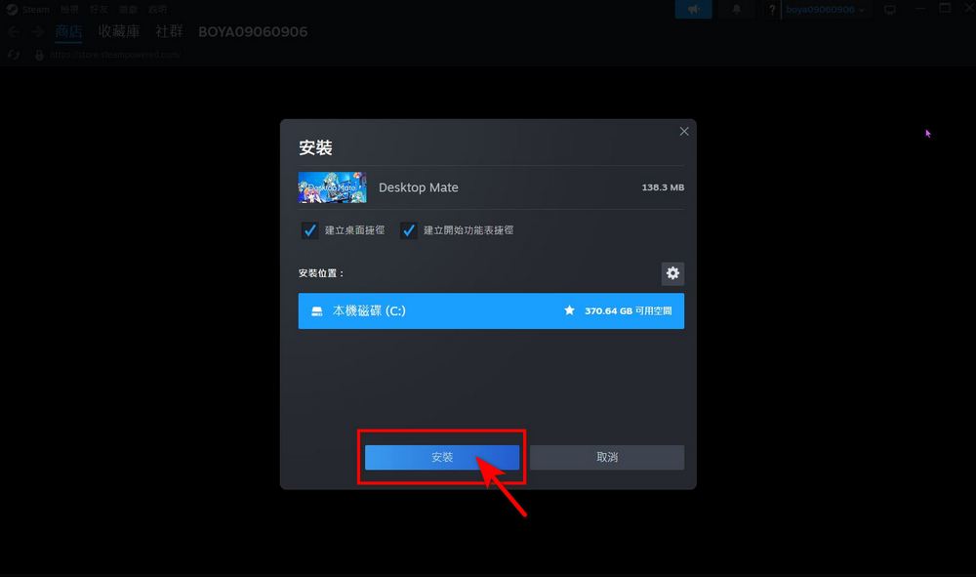Image resolution: width=976 pixels, height=577 pixels.
Task: Switch to the 收藏庫 library tab
Action: (x=119, y=32)
